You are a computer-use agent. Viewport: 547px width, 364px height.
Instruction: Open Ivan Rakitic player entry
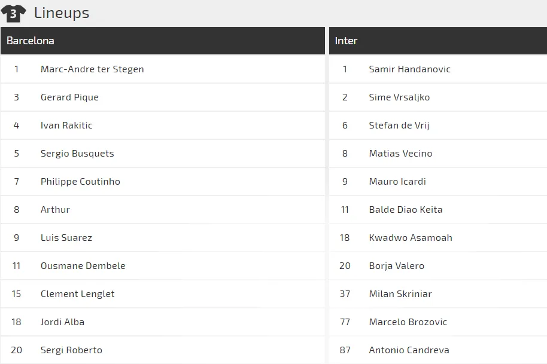pyautogui.click(x=66, y=125)
